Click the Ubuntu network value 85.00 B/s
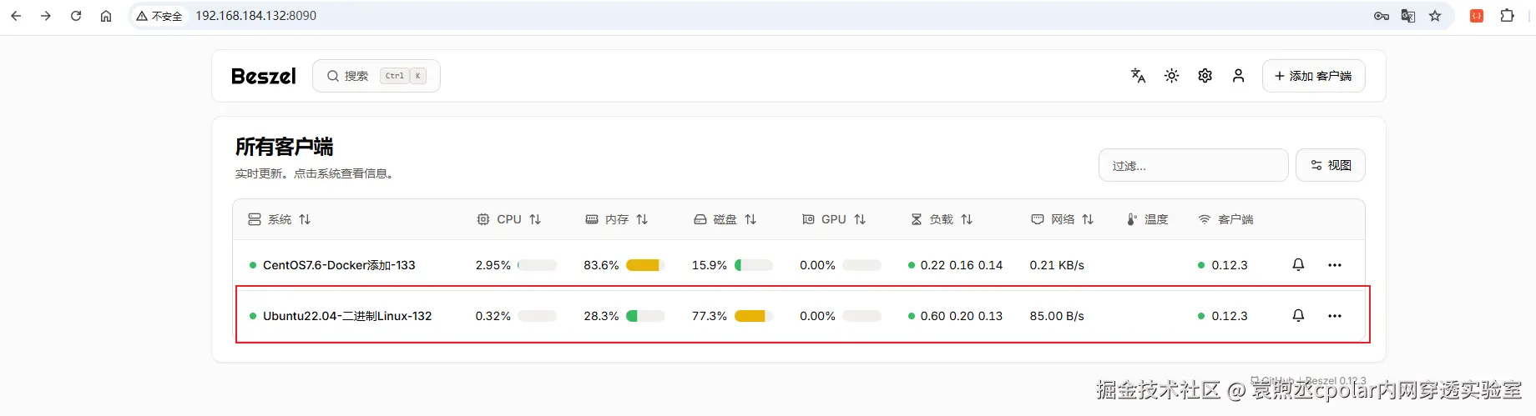The width and height of the screenshot is (1536, 416). [x=1057, y=316]
